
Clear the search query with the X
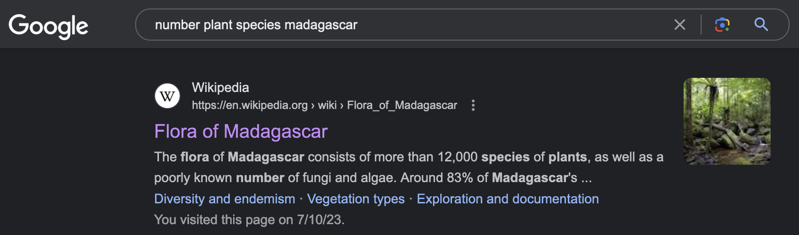[679, 25]
